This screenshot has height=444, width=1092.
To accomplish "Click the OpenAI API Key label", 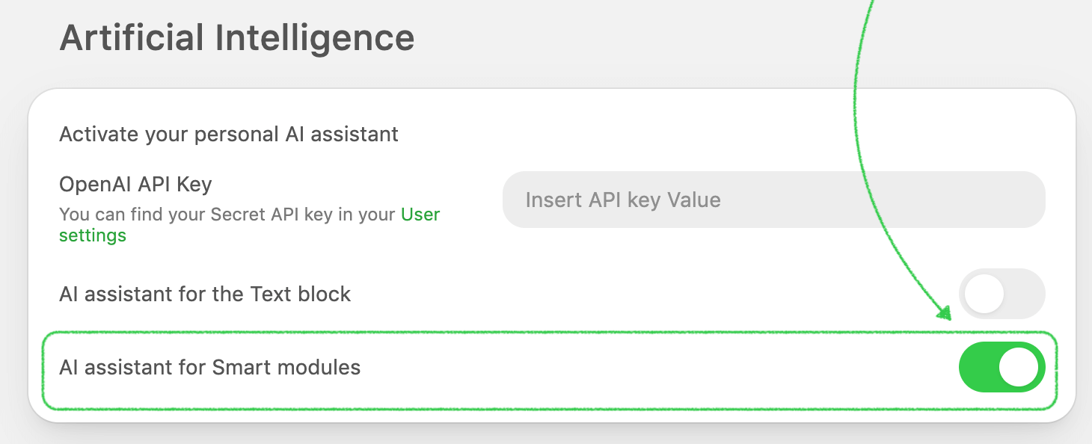I will click(x=135, y=184).
